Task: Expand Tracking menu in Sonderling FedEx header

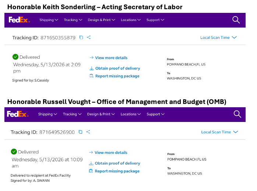Action: 73,20
